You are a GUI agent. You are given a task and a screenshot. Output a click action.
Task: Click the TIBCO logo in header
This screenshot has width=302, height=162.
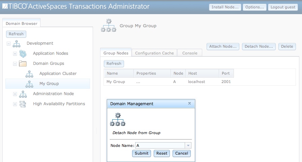click(14, 6)
